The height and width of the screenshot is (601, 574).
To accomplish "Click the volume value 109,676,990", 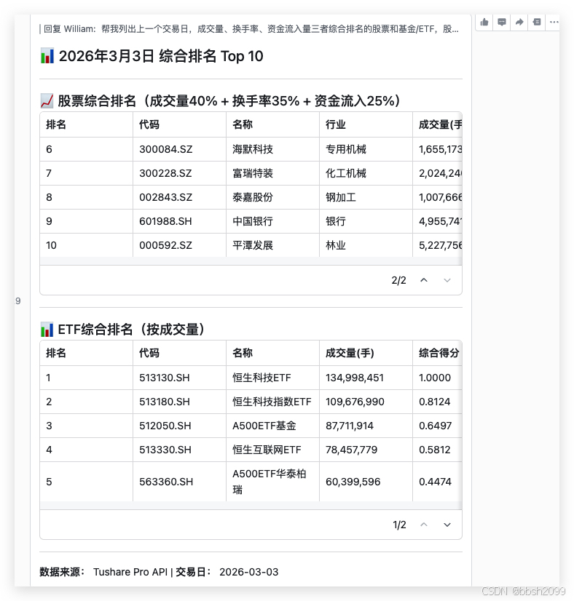I will pos(355,402).
